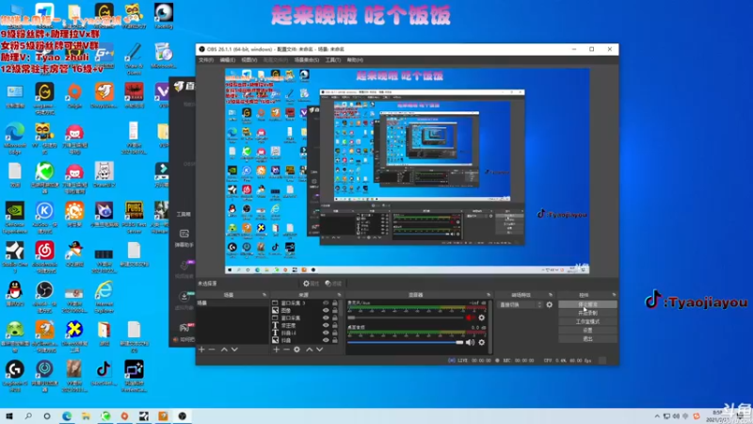Click the Exit button in the Controls panel
This screenshot has width=753, height=424.
click(x=587, y=339)
